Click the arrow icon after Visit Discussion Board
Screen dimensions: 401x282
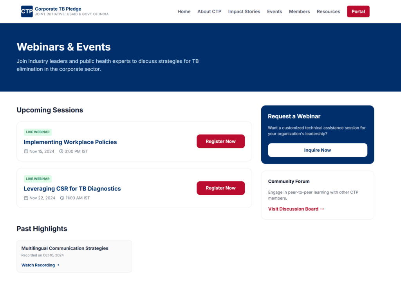click(x=322, y=209)
